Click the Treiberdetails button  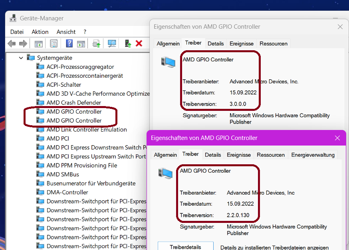[185, 246]
